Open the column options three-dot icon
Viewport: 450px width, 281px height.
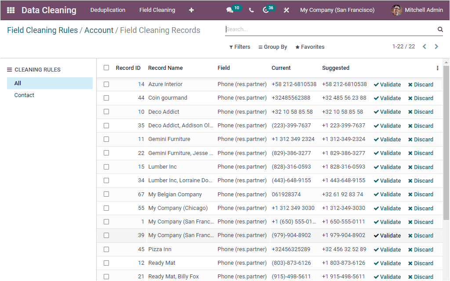tap(437, 68)
